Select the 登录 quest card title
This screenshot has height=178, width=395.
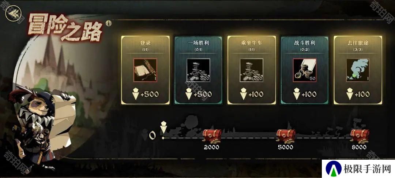pyautogui.click(x=145, y=43)
